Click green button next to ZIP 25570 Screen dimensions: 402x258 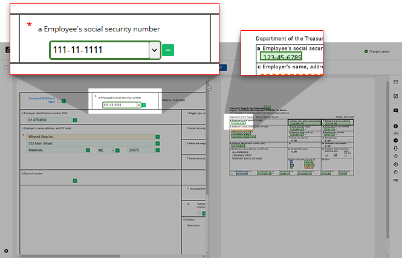pyautogui.click(x=158, y=150)
